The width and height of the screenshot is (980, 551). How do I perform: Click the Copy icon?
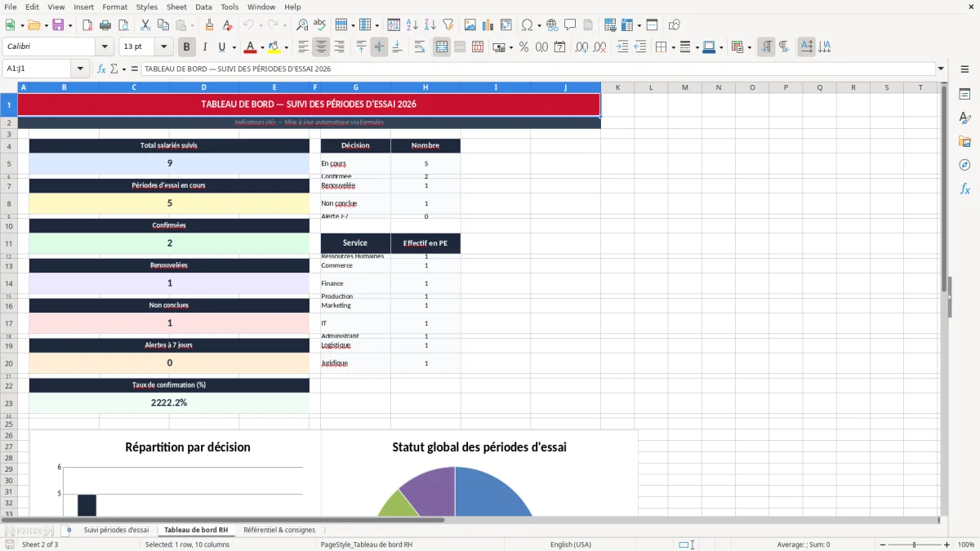pos(163,25)
